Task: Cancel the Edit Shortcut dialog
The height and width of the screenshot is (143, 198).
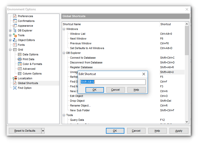Action: coord(116,90)
